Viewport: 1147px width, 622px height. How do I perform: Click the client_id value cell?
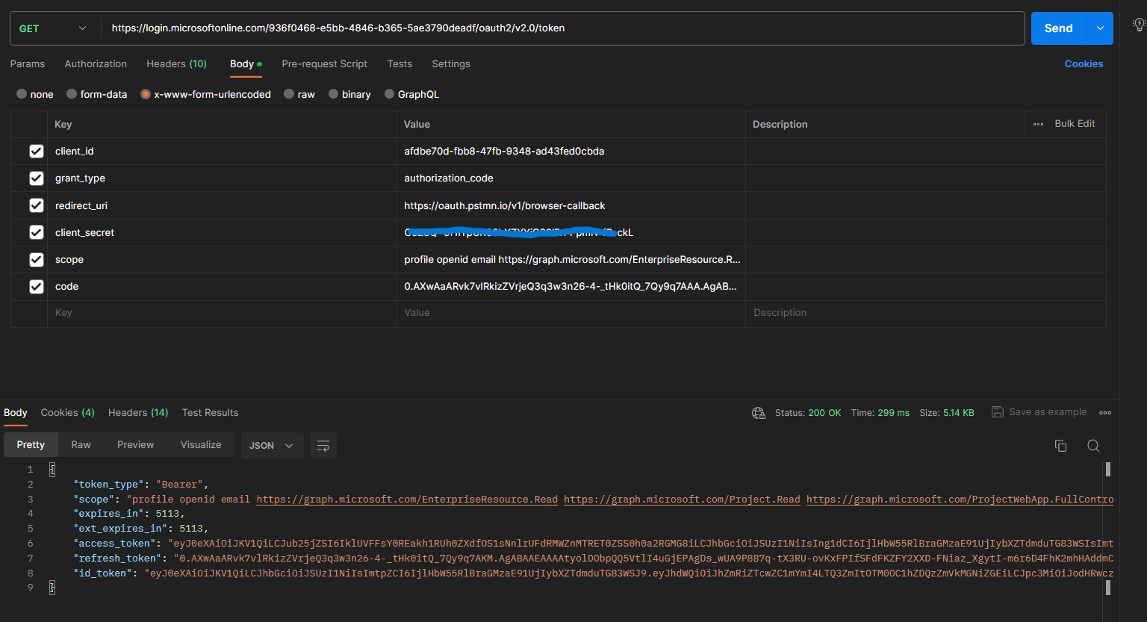[571, 152]
